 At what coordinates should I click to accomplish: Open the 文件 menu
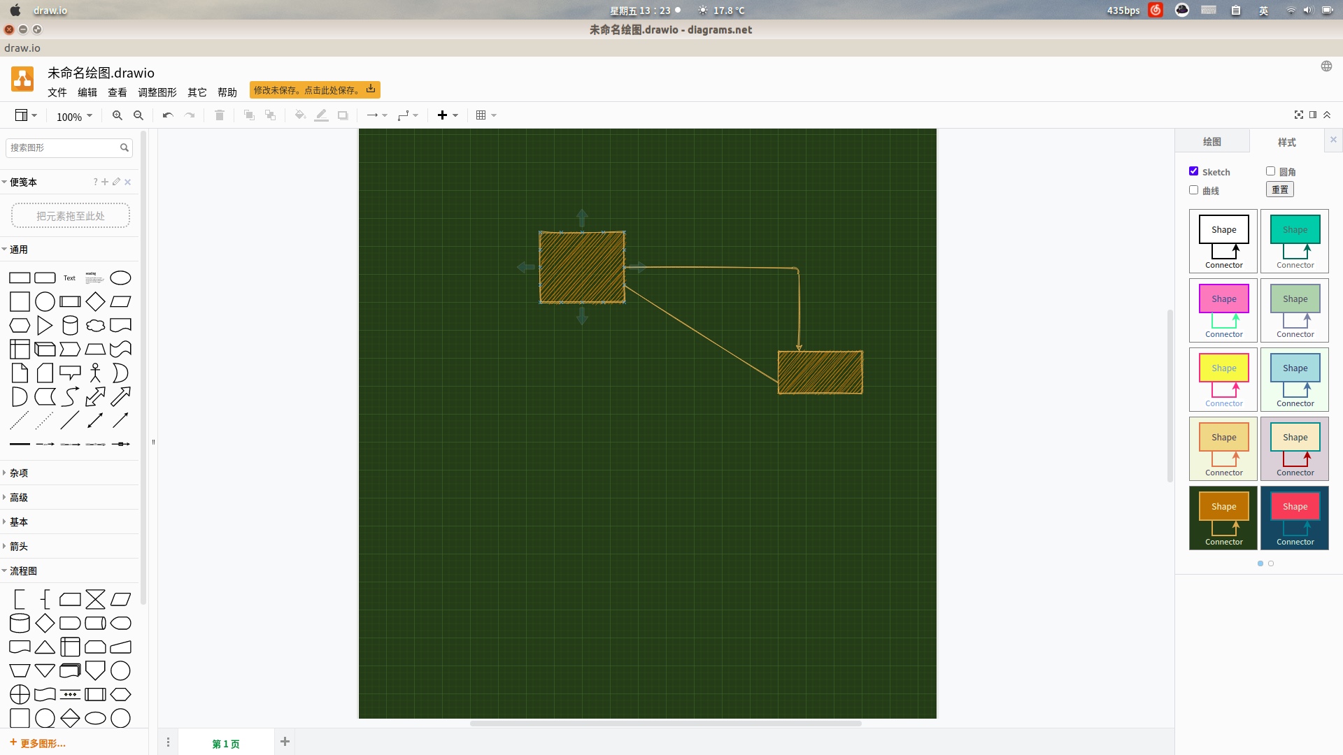(x=57, y=92)
